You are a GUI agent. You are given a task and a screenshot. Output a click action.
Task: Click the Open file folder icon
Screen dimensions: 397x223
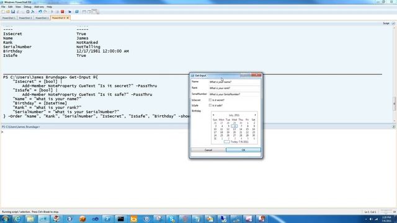(8, 12)
